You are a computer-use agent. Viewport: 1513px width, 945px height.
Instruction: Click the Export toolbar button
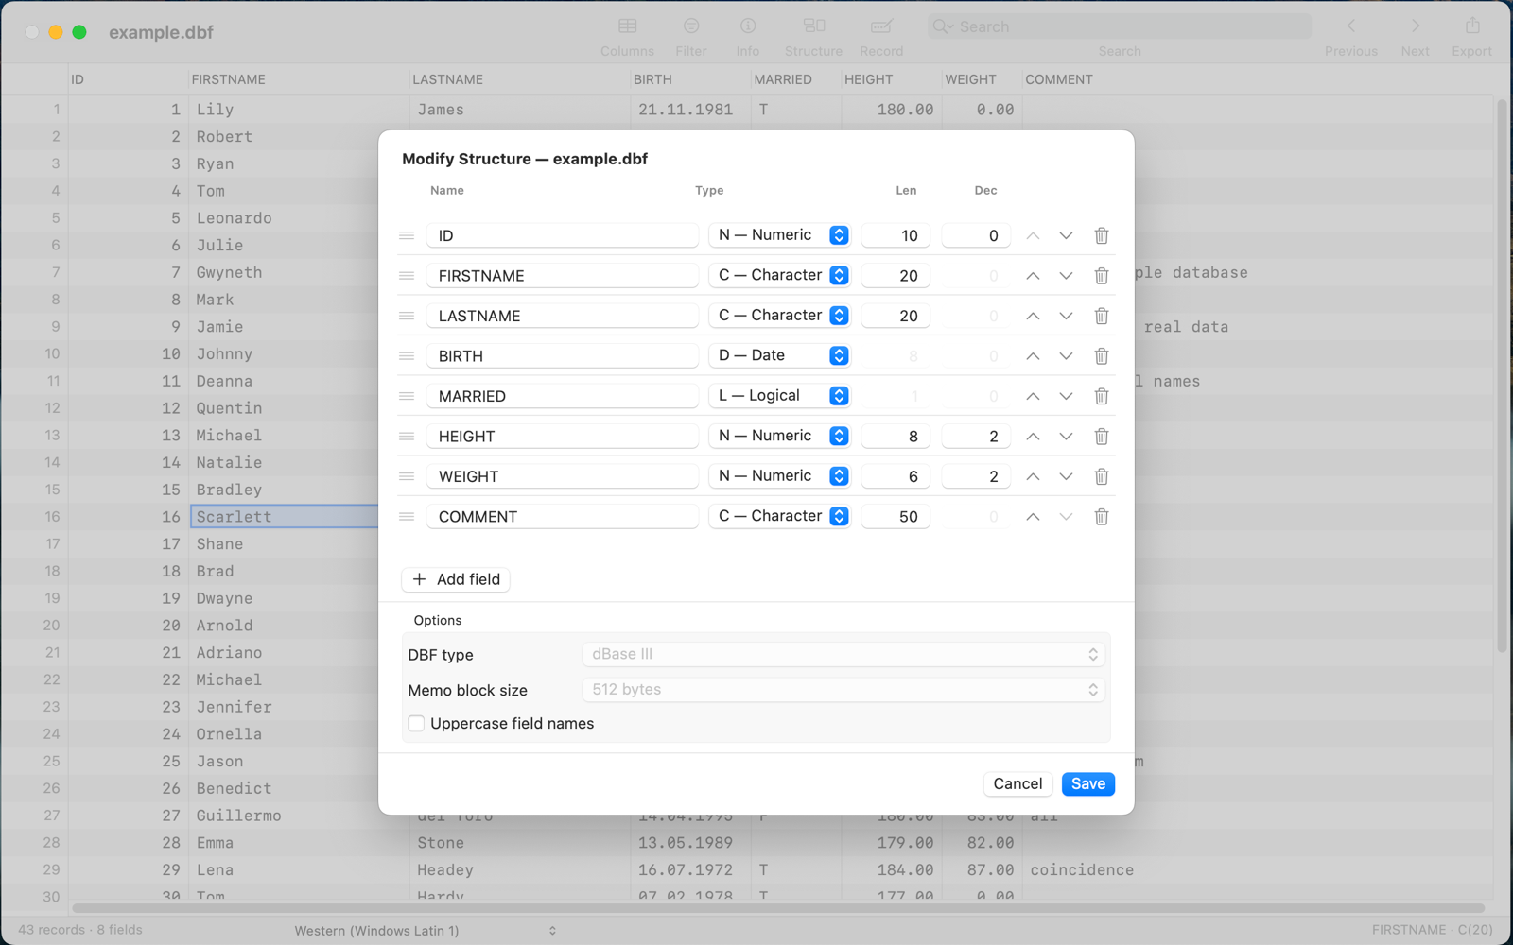pyautogui.click(x=1471, y=37)
